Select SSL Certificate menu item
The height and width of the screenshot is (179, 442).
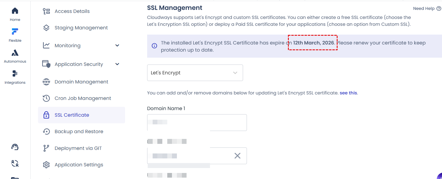(x=82, y=115)
